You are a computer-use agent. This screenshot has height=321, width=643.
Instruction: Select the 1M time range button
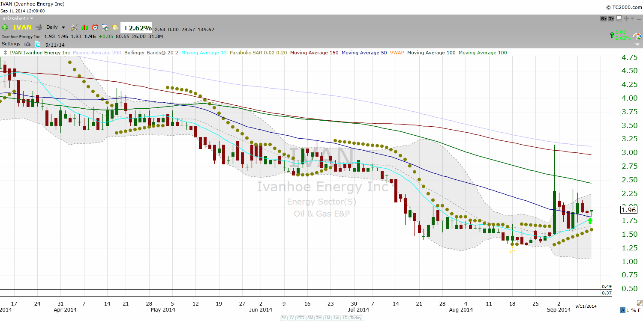328,318
